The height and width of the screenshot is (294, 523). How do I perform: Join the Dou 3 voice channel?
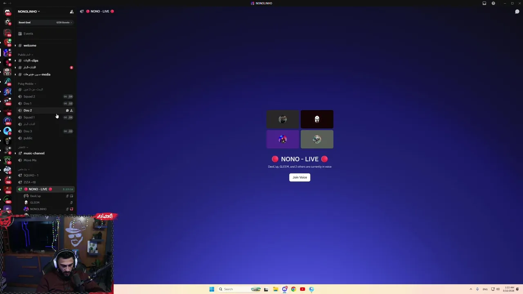point(45,131)
